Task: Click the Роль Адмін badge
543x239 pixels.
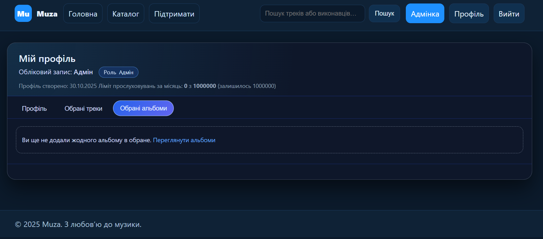Action: point(118,72)
